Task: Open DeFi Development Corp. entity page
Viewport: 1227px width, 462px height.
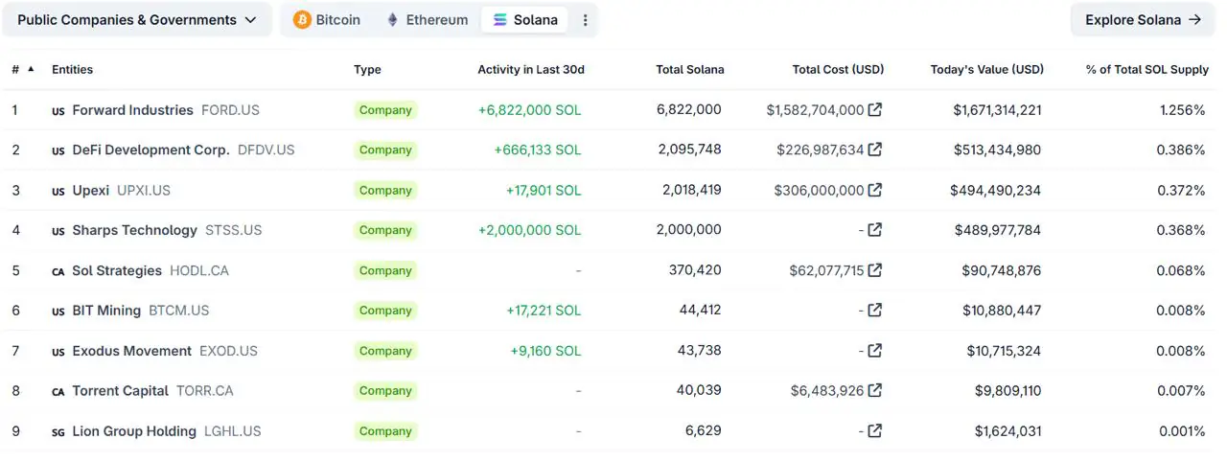Action: pos(150,150)
